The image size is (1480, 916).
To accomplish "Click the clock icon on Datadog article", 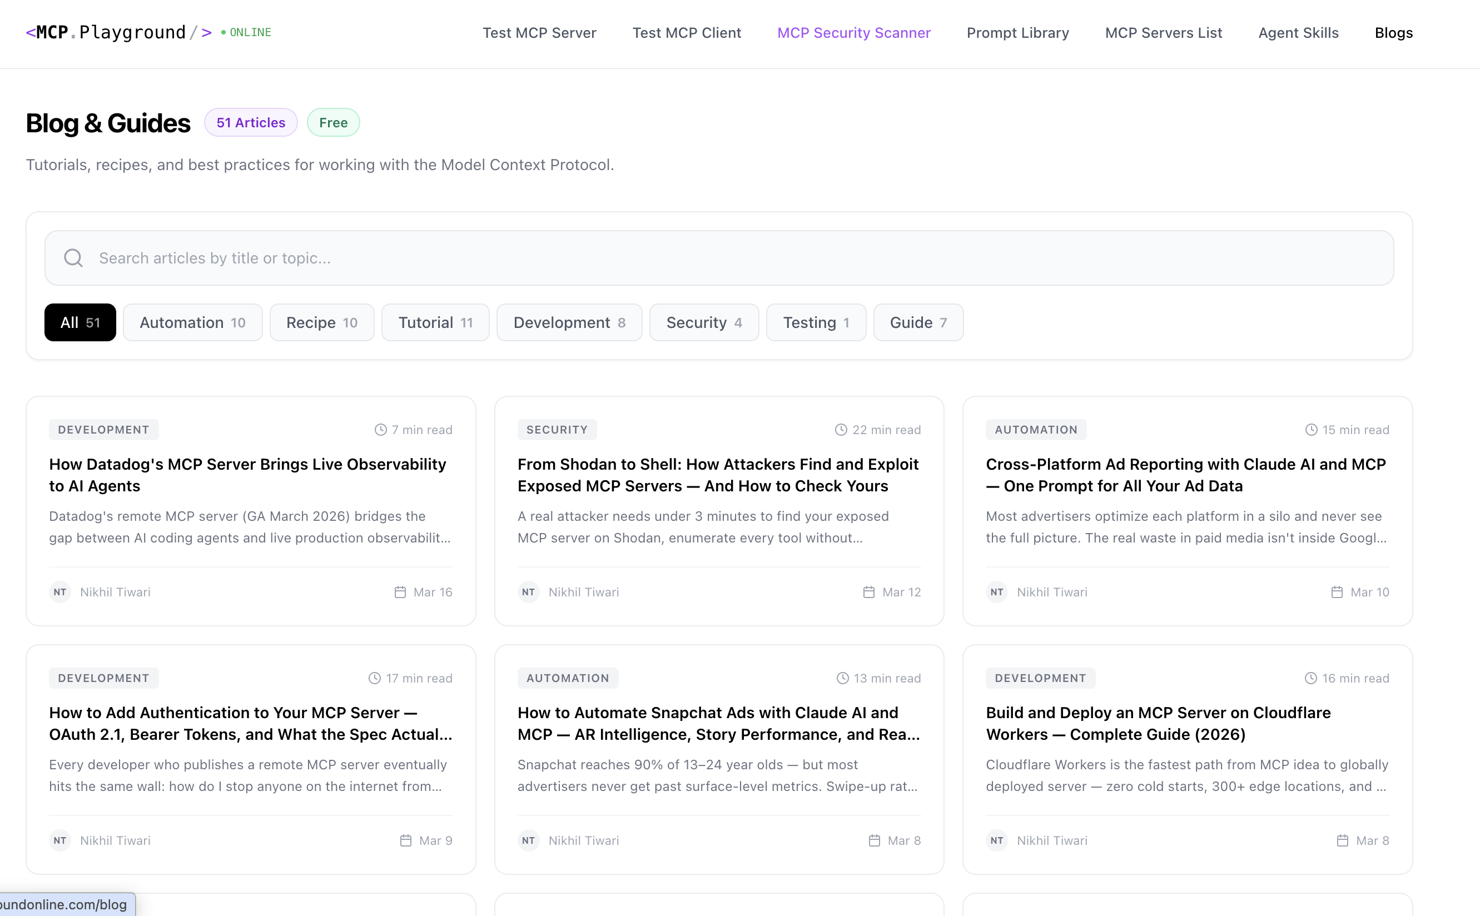I will 380,430.
